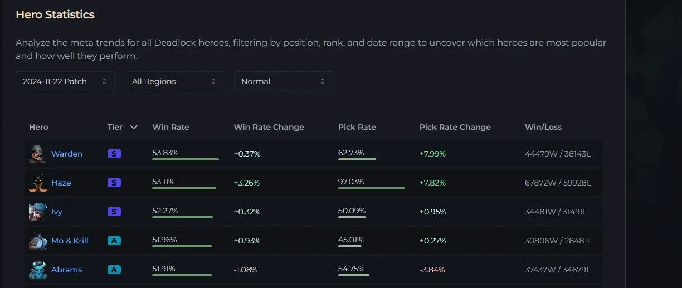This screenshot has width=682, height=288.
Task: Click Mo & Krill's portrait icon
Action: [37, 241]
